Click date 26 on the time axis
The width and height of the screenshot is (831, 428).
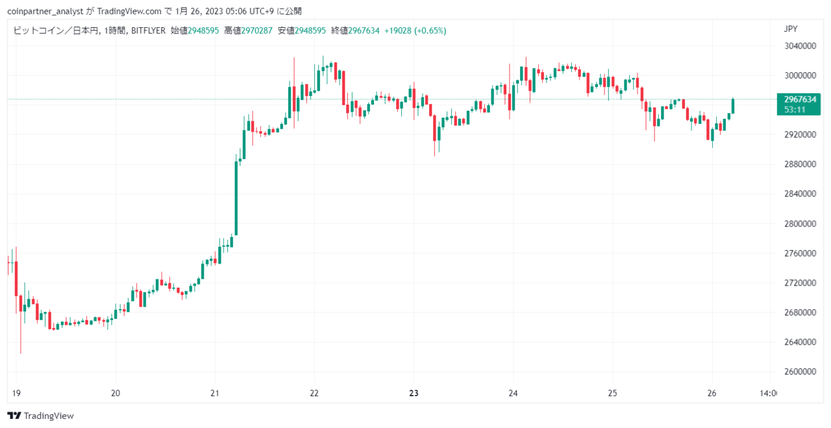pyautogui.click(x=712, y=393)
